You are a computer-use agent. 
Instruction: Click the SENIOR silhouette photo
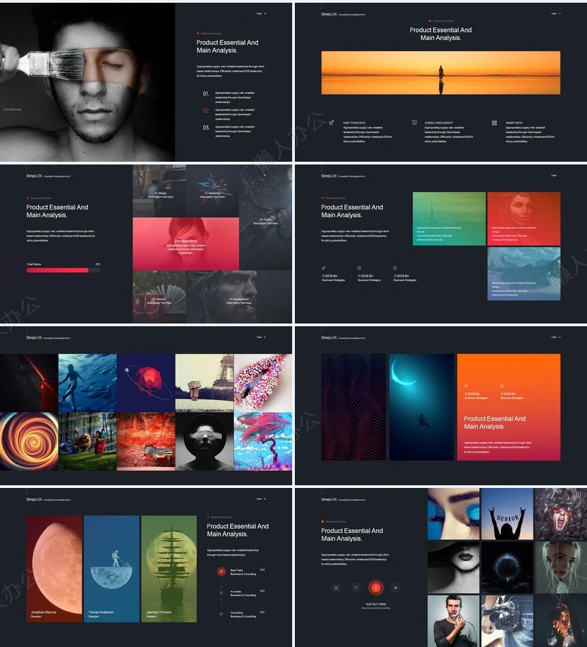click(x=507, y=514)
